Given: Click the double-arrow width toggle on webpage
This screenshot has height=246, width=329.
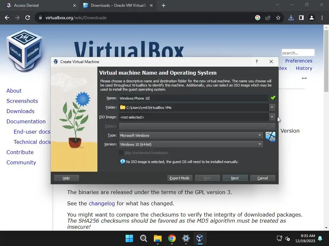Looking at the screenshot, I should click(x=304, y=78).
